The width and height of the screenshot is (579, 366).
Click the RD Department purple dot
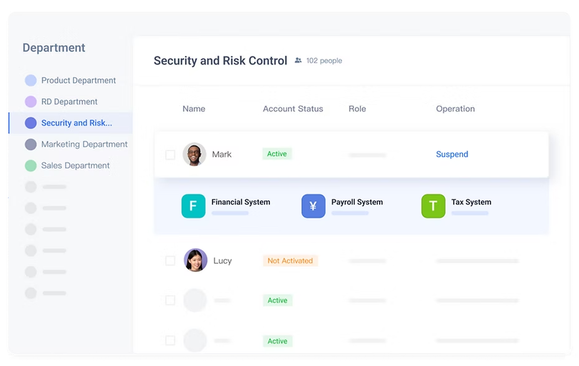point(31,102)
